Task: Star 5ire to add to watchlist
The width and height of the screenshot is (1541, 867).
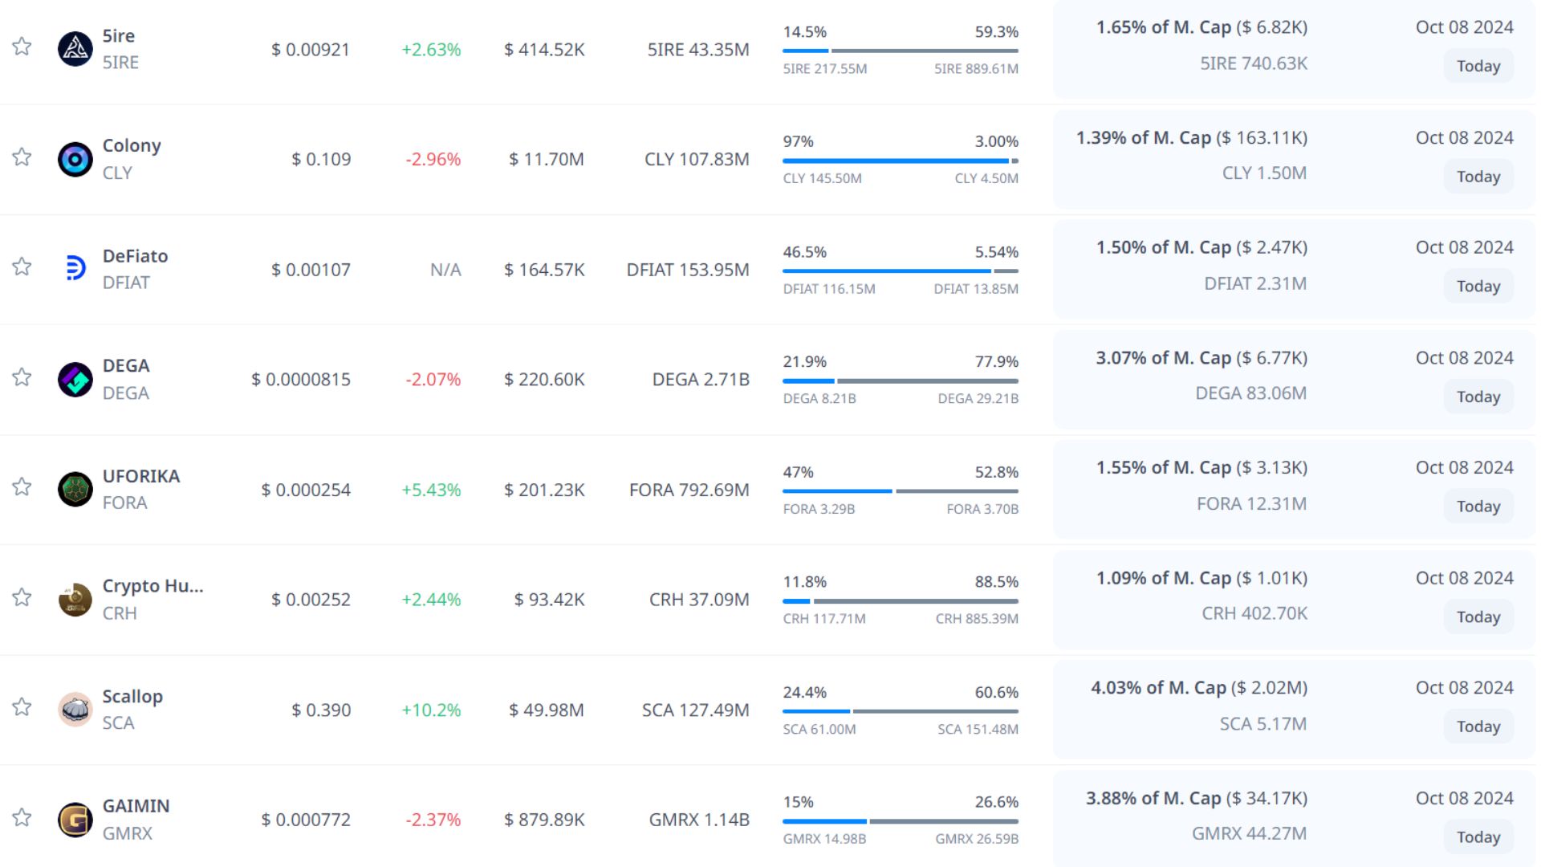Action: click(x=22, y=47)
